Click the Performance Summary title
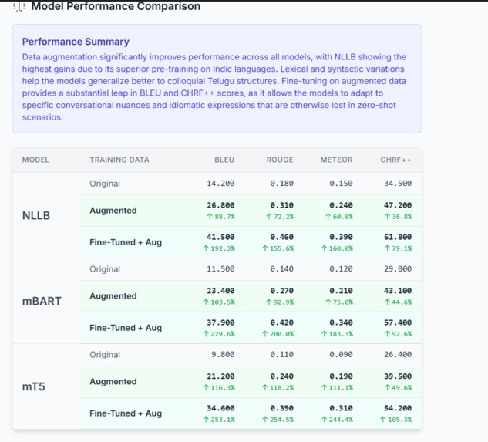 coord(76,42)
